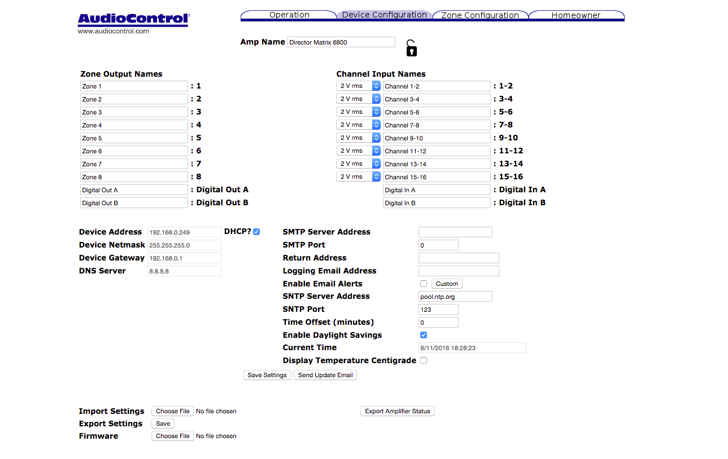This screenshot has width=728, height=459.
Task: Click the Amp Name text field
Action: (x=341, y=42)
